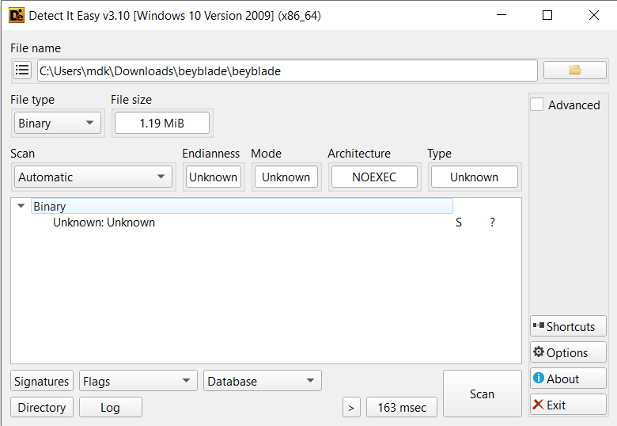
Task: Select the Unknown: Unknown result row
Action: point(104,223)
